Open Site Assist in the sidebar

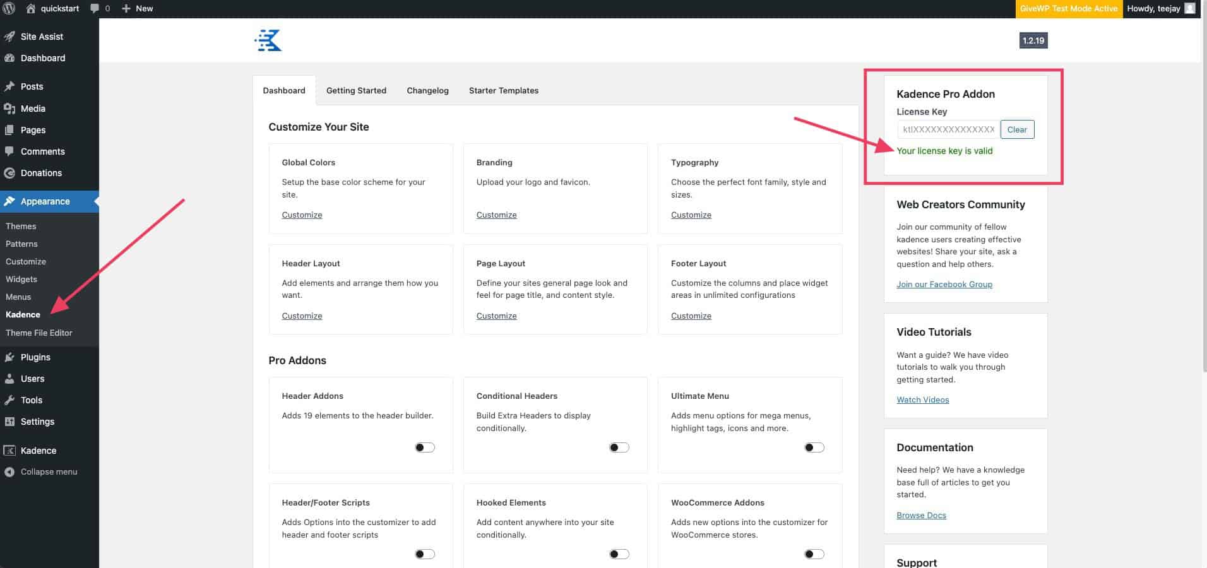[x=42, y=37]
